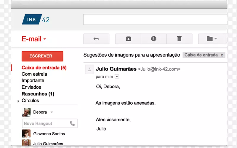
Task: Archive the open email message
Action: (x=128, y=39)
